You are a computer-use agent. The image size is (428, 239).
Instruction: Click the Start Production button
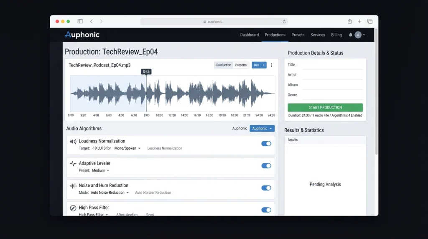325,107
